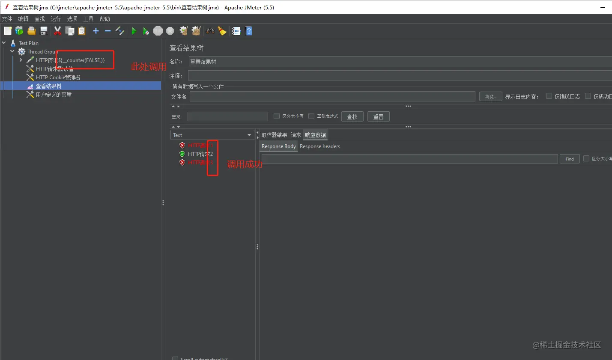The image size is (612, 360).
Task: Click the Copy icon in the toolbar
Action: (x=70, y=31)
